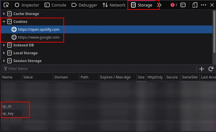The height and width of the screenshot is (132, 216).
Task: Select https://open.spotify.com cookies entry
Action: coord(107,29)
